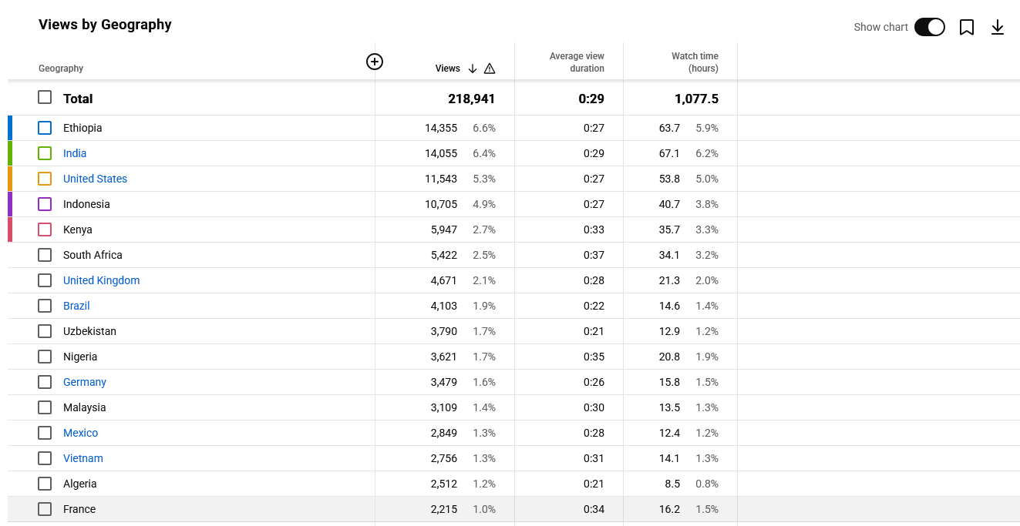Uncheck the Ethiopia blue checkbox

tap(45, 128)
